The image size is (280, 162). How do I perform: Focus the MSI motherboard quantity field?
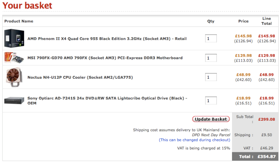click(211, 58)
